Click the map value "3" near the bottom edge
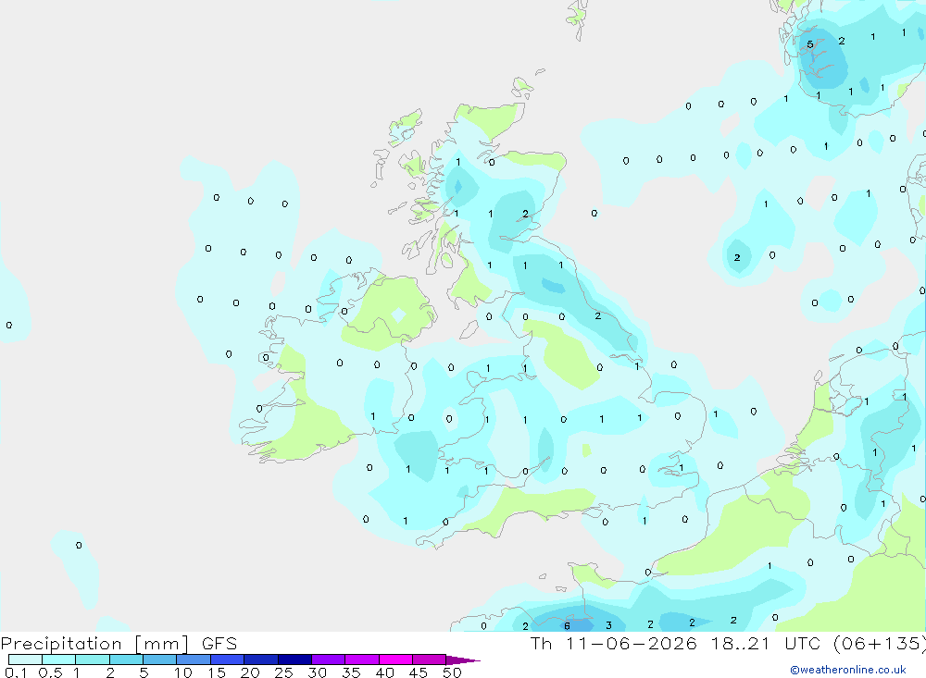The height and width of the screenshot is (678, 926). [609, 625]
